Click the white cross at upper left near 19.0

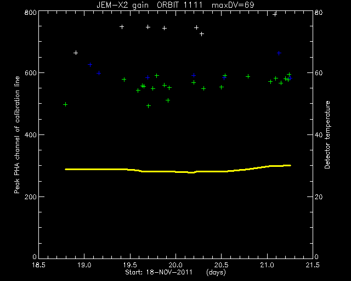(x=76, y=53)
